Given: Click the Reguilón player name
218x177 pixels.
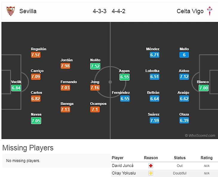Looking at the screenshot, I should (x=39, y=49).
